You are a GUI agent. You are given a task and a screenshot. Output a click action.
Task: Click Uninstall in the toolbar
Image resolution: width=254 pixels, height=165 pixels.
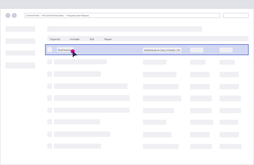[74, 39]
